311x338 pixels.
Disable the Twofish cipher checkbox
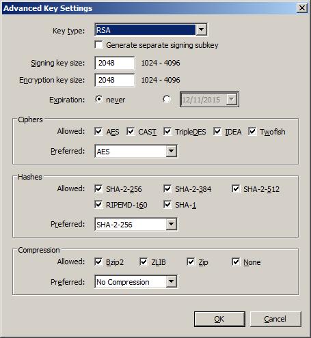[x=252, y=131]
